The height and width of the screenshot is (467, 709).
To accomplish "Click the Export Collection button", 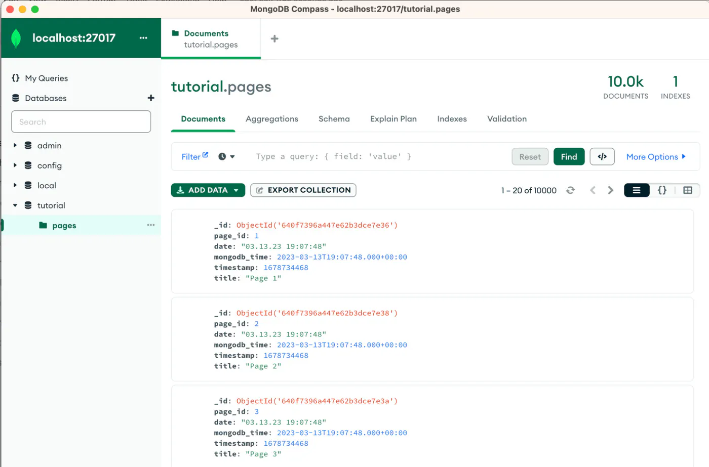I will (303, 190).
